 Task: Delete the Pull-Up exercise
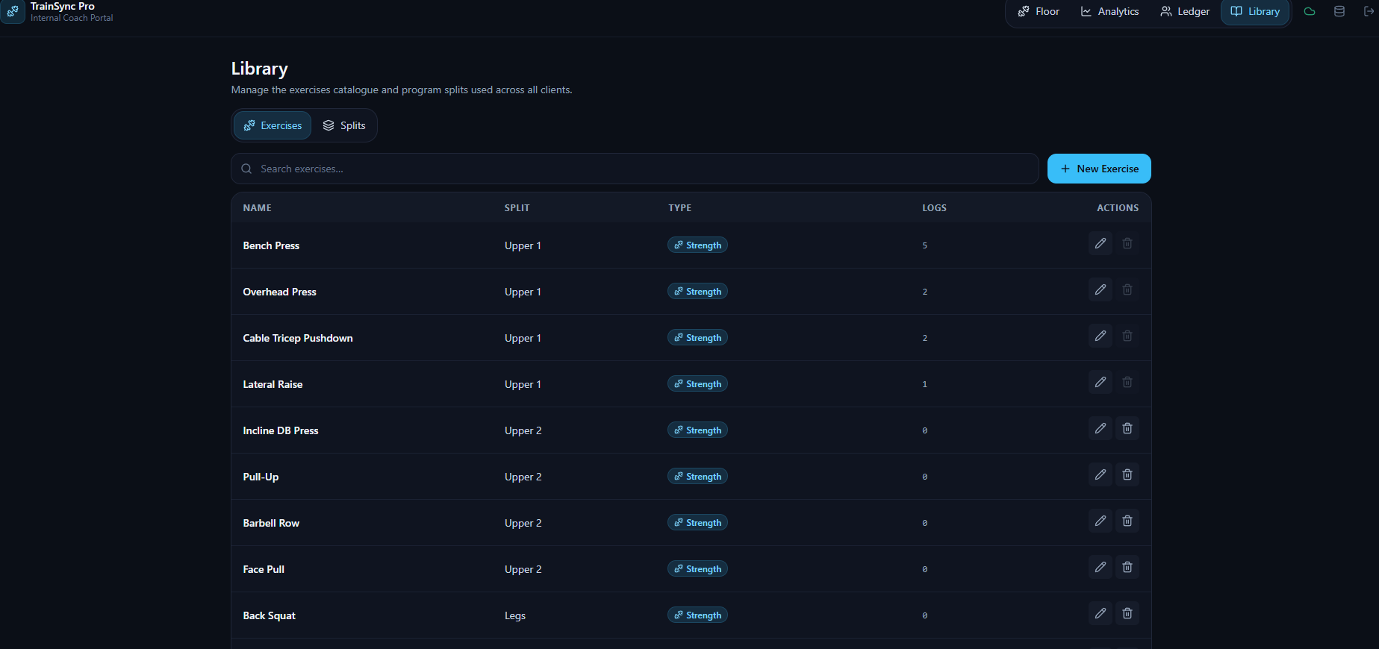[x=1127, y=474]
